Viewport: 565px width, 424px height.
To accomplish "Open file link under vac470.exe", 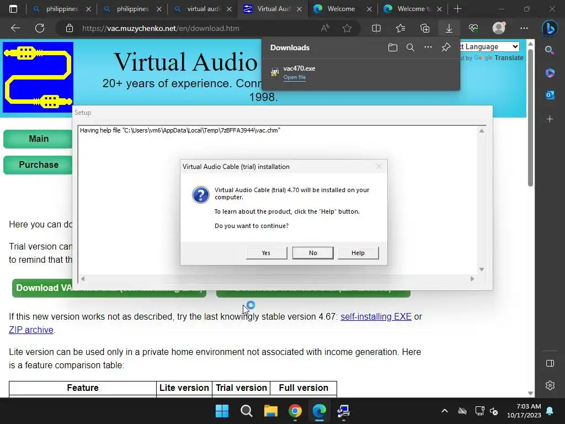I will pyautogui.click(x=295, y=77).
